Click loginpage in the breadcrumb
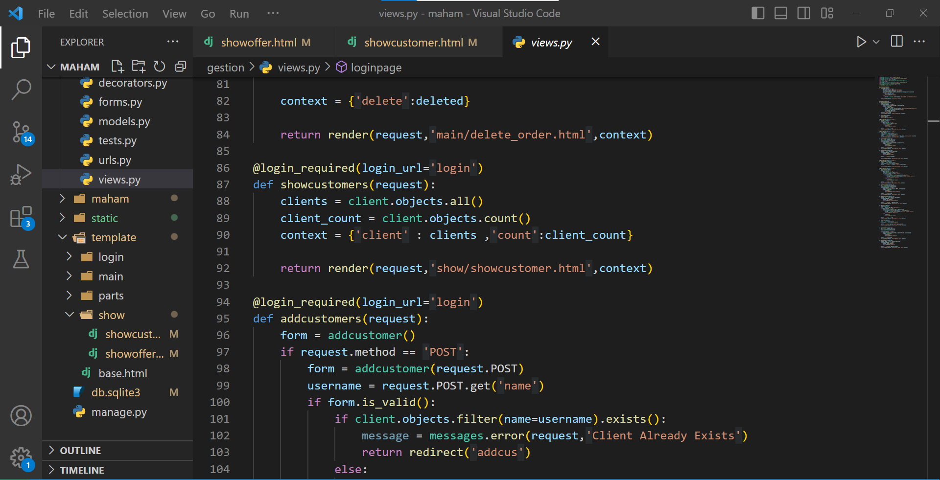The width and height of the screenshot is (940, 480). coord(376,68)
